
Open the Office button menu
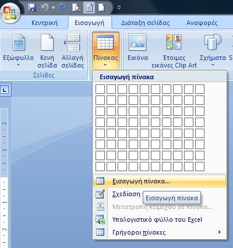pos(10,13)
